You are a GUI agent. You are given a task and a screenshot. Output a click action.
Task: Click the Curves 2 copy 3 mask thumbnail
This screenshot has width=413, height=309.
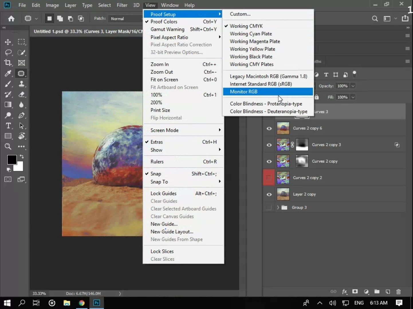point(302,145)
